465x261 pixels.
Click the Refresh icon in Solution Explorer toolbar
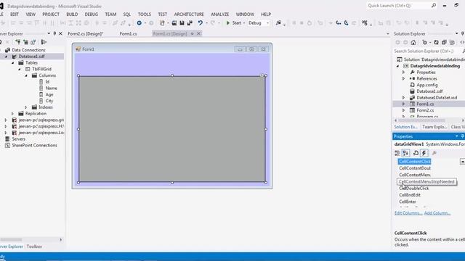(436, 42)
